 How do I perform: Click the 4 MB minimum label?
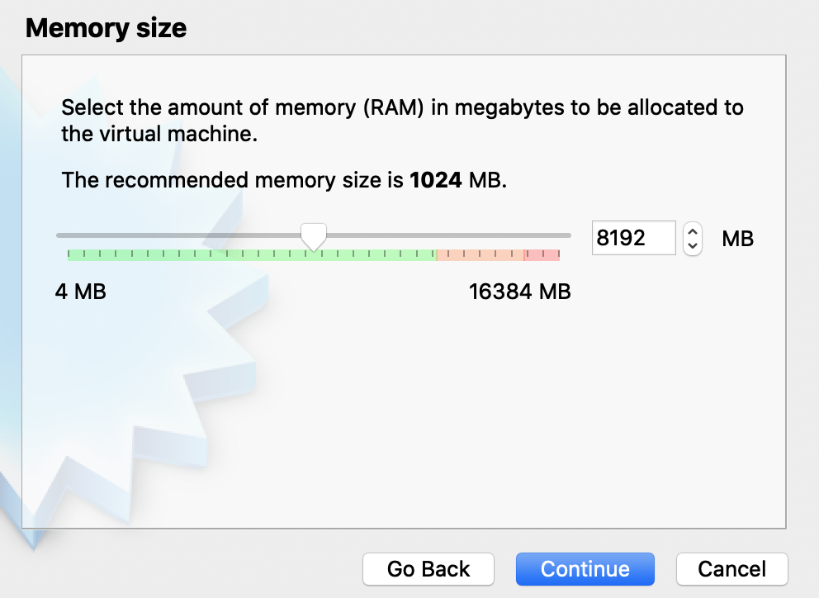click(80, 292)
